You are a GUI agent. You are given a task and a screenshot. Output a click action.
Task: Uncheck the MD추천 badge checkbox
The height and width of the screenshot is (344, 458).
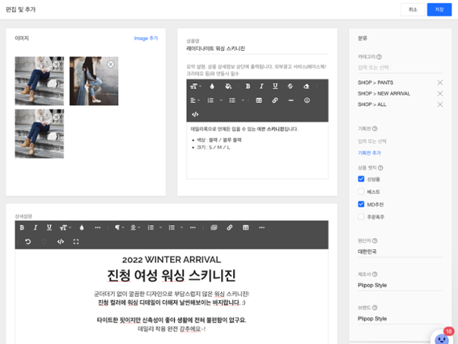361,204
